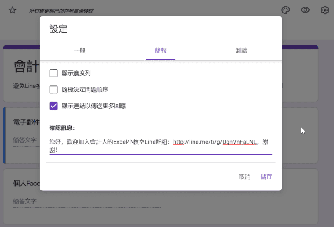Click the 設定 dialog title
The image size is (334, 227).
58,29
